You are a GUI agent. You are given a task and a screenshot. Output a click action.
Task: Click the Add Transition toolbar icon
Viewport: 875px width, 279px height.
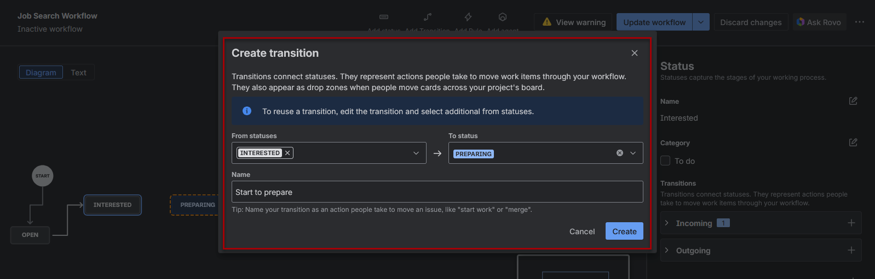[x=428, y=17]
